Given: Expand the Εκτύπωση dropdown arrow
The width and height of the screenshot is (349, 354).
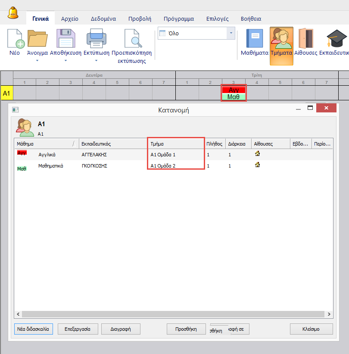Looking at the screenshot, I should (x=96, y=61).
